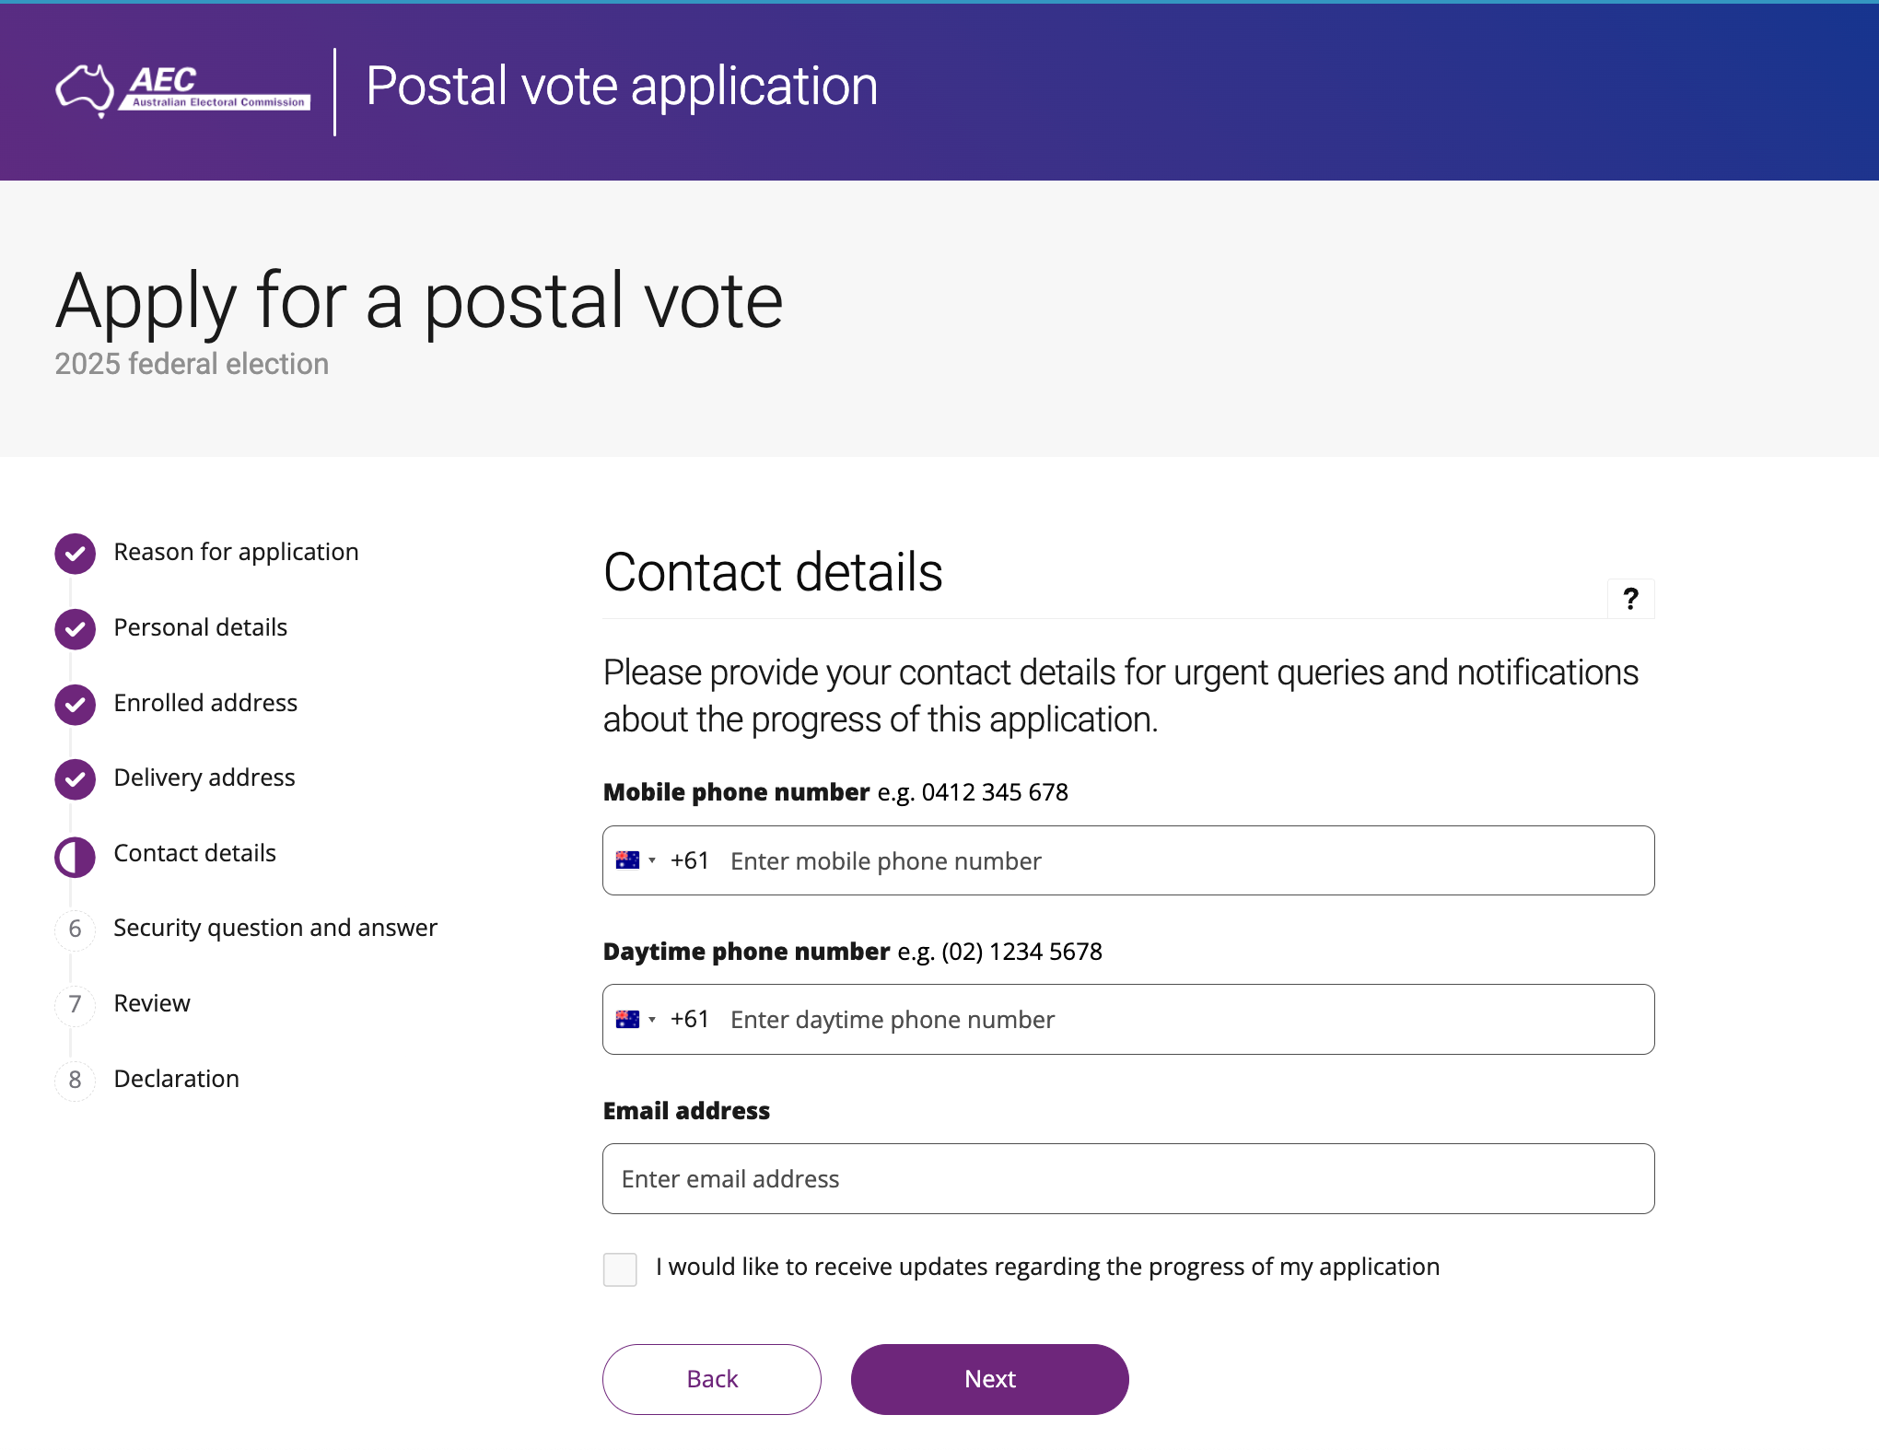Click the step 6 number circle

(76, 929)
